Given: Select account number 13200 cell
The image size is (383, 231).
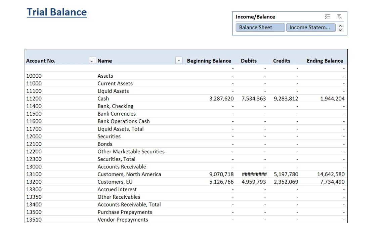Looking at the screenshot, I should pyautogui.click(x=34, y=182).
